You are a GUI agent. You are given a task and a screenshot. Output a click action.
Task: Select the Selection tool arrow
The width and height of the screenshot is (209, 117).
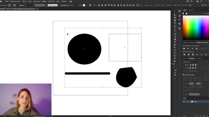click(x=175, y=12)
